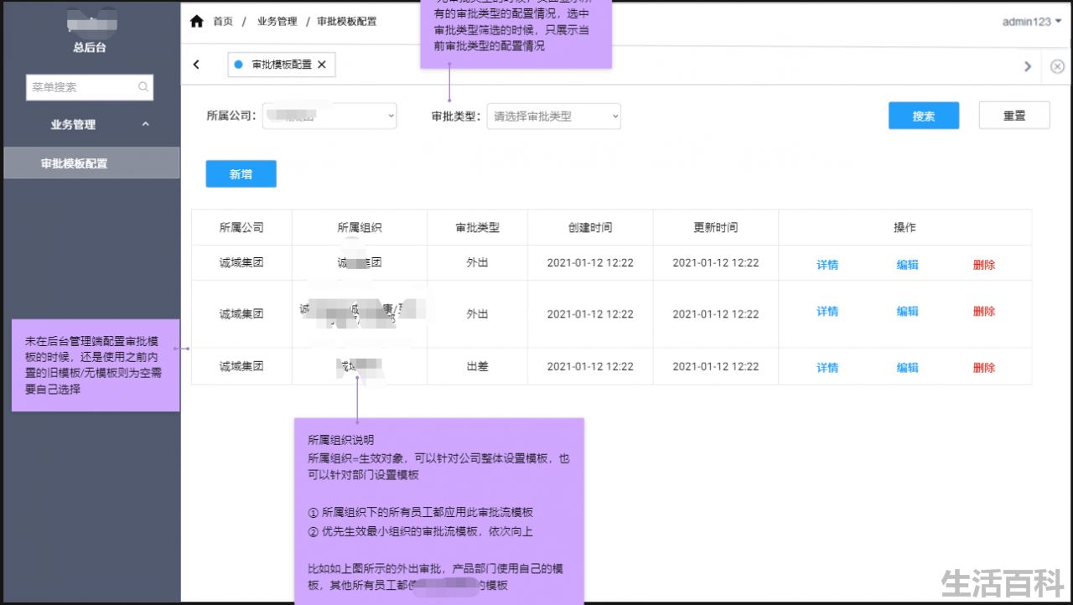The width and height of the screenshot is (1073, 605).
Task: Click the magnifier icon in menu search
Action: click(x=143, y=86)
